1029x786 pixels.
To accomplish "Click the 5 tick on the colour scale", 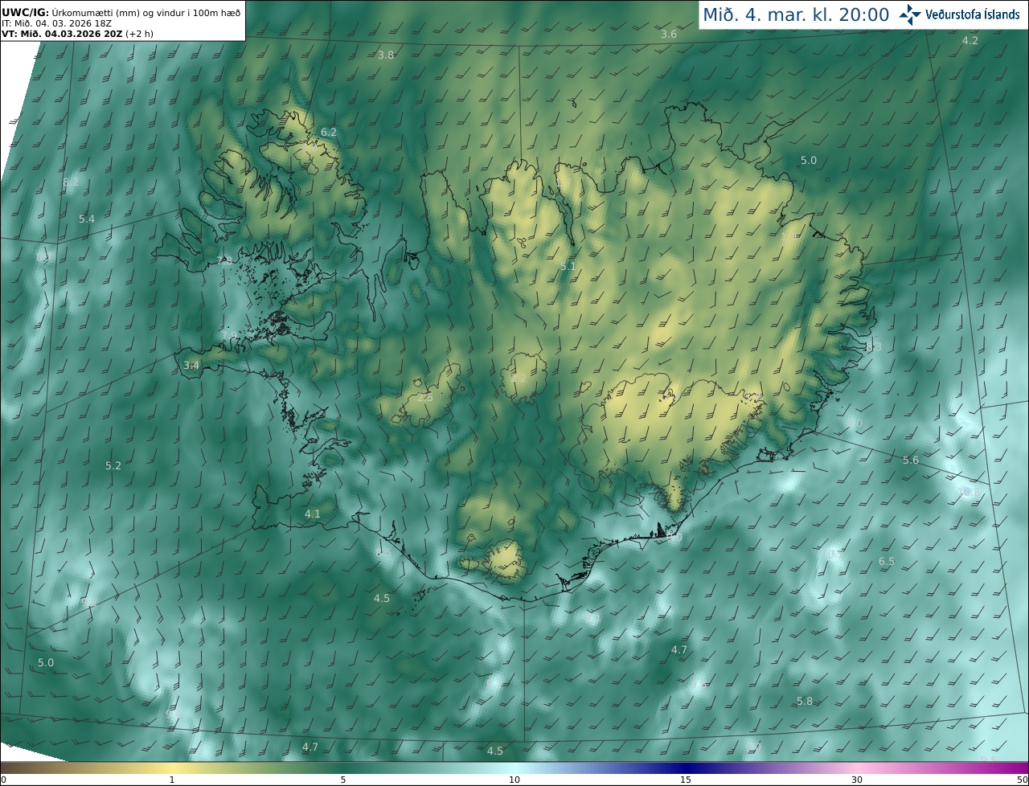I will [343, 780].
